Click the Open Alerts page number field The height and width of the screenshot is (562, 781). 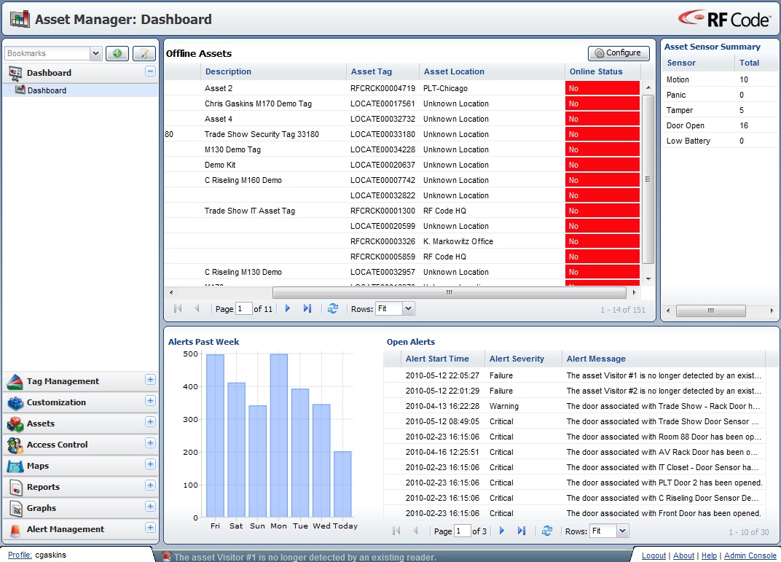(x=462, y=531)
